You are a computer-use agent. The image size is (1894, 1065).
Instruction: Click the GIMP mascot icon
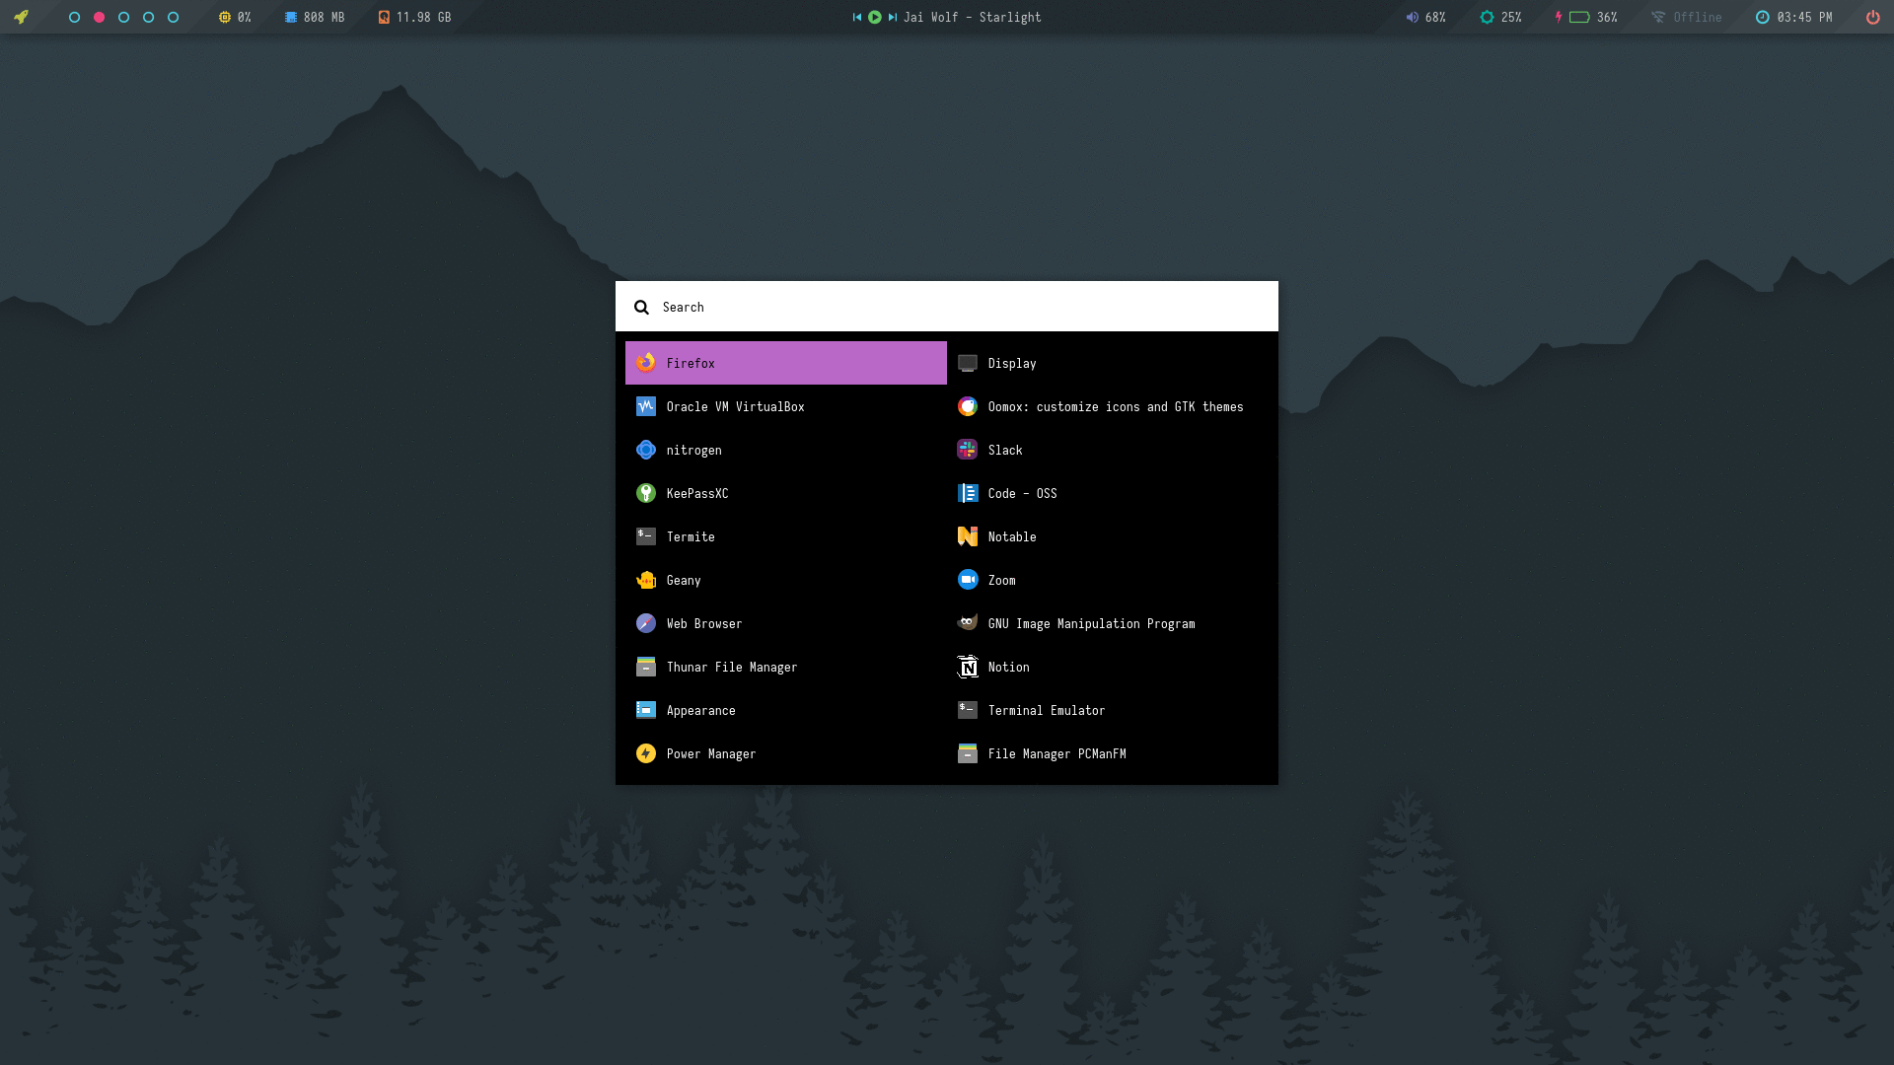[967, 623]
